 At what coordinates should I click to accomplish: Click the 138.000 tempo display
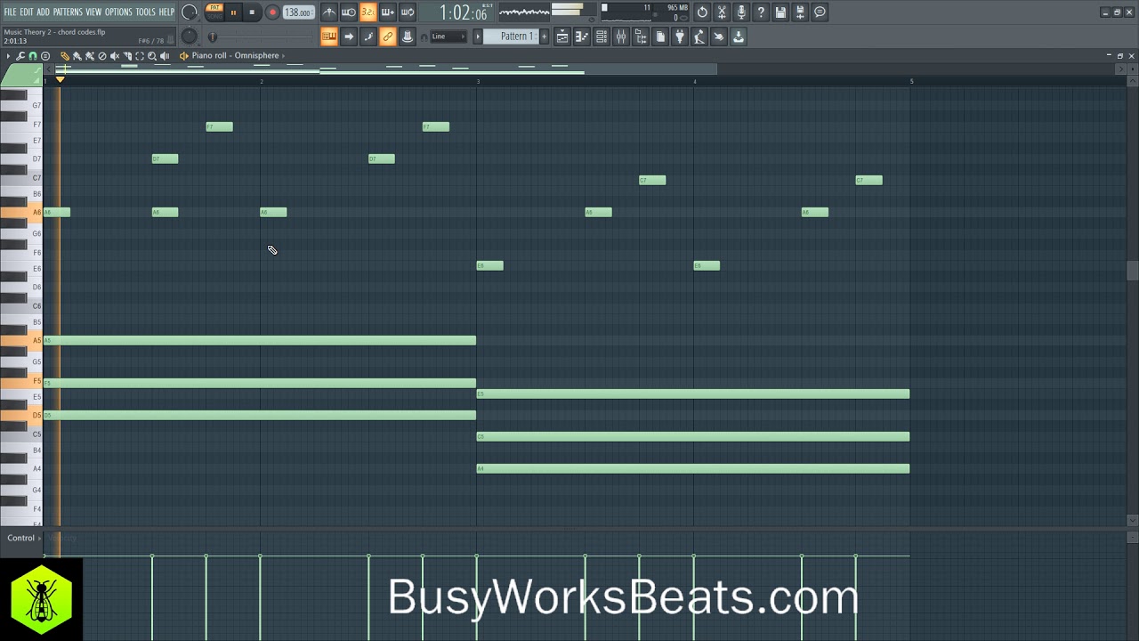click(x=298, y=12)
